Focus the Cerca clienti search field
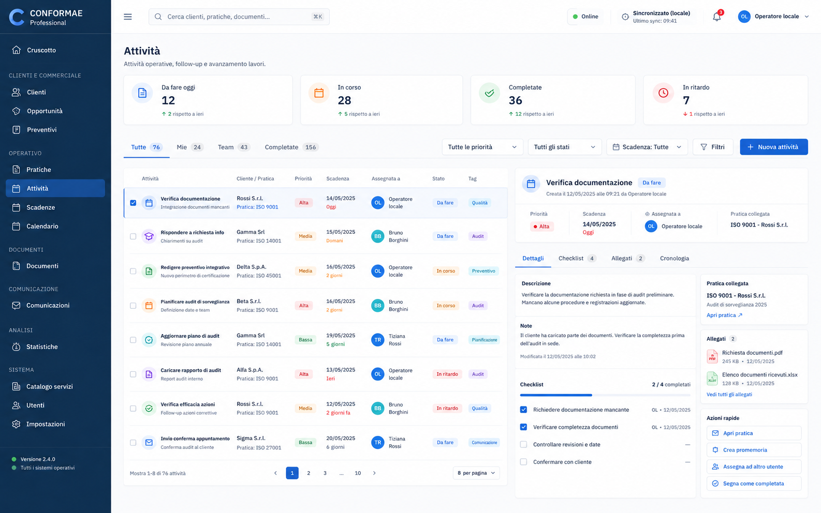Image resolution: width=821 pixels, height=513 pixels. (239, 17)
